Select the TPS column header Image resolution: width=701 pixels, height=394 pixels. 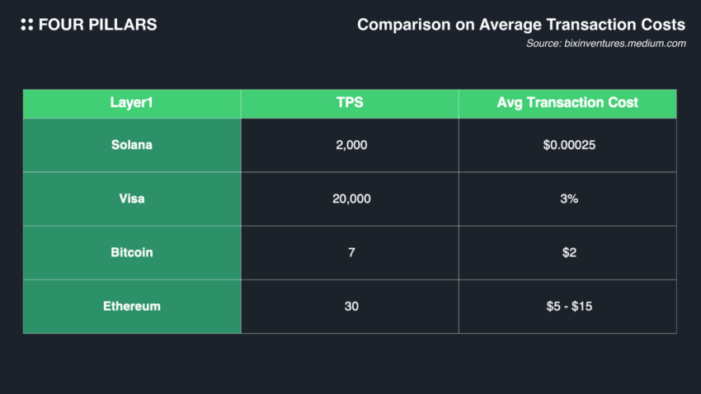(350, 103)
